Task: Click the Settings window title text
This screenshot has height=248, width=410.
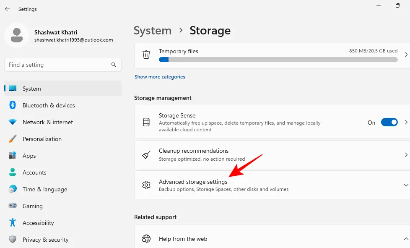Action: tap(27, 9)
